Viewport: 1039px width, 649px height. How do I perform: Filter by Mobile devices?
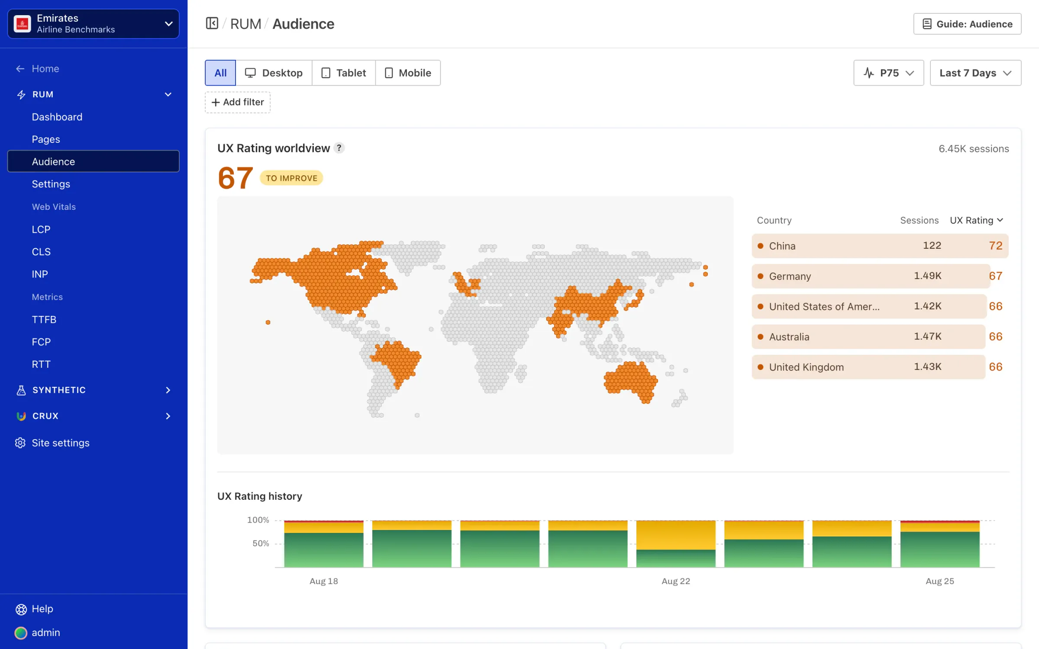click(x=408, y=73)
